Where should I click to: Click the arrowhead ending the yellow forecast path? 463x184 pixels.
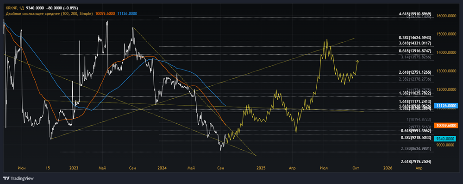[x=358, y=61]
